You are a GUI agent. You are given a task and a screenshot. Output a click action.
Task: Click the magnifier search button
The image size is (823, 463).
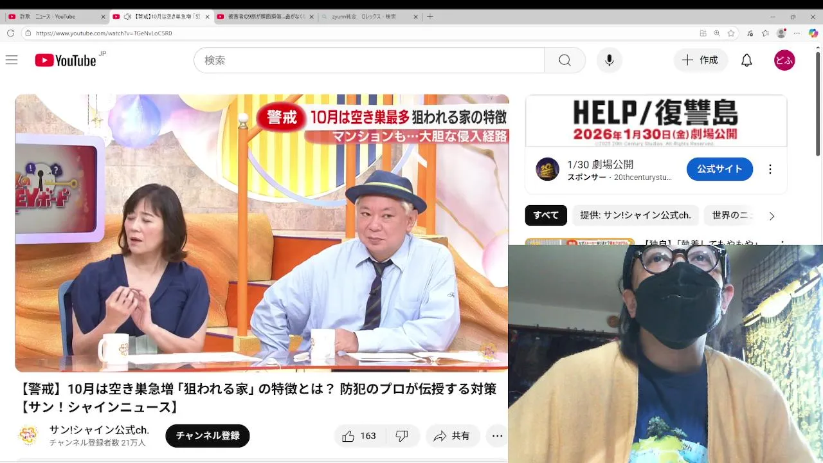tap(565, 60)
